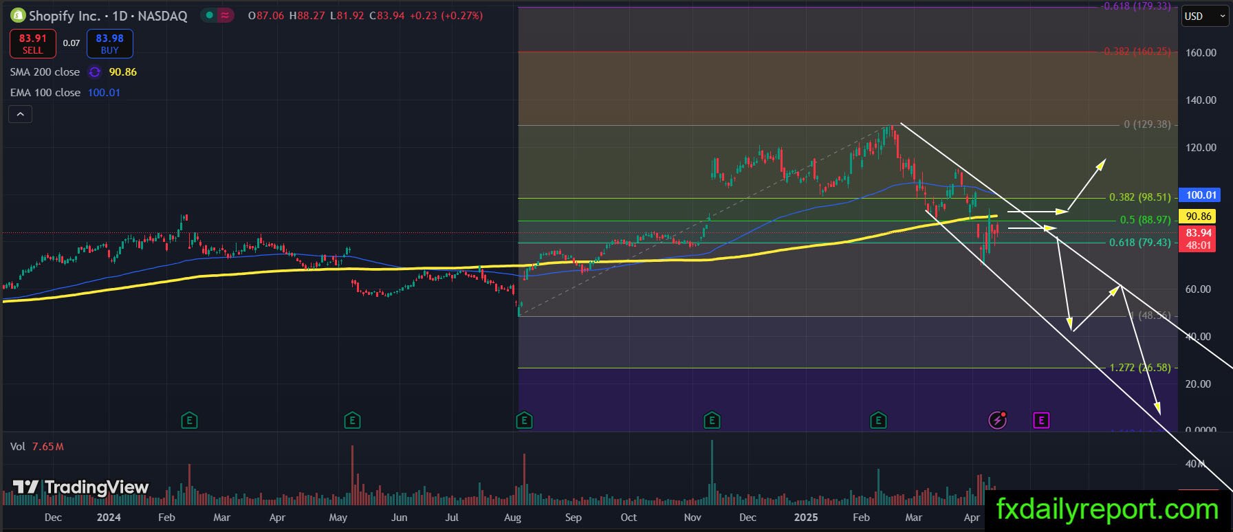Image resolution: width=1233 pixels, height=532 pixels.
Task: Click the May label on the time axis
Action: click(x=338, y=518)
